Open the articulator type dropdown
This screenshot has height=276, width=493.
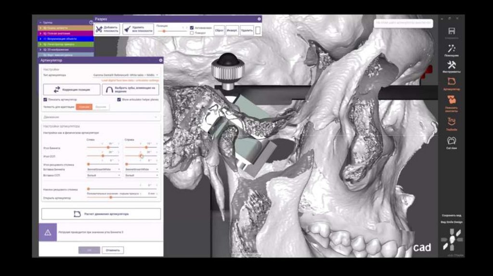[x=126, y=75]
